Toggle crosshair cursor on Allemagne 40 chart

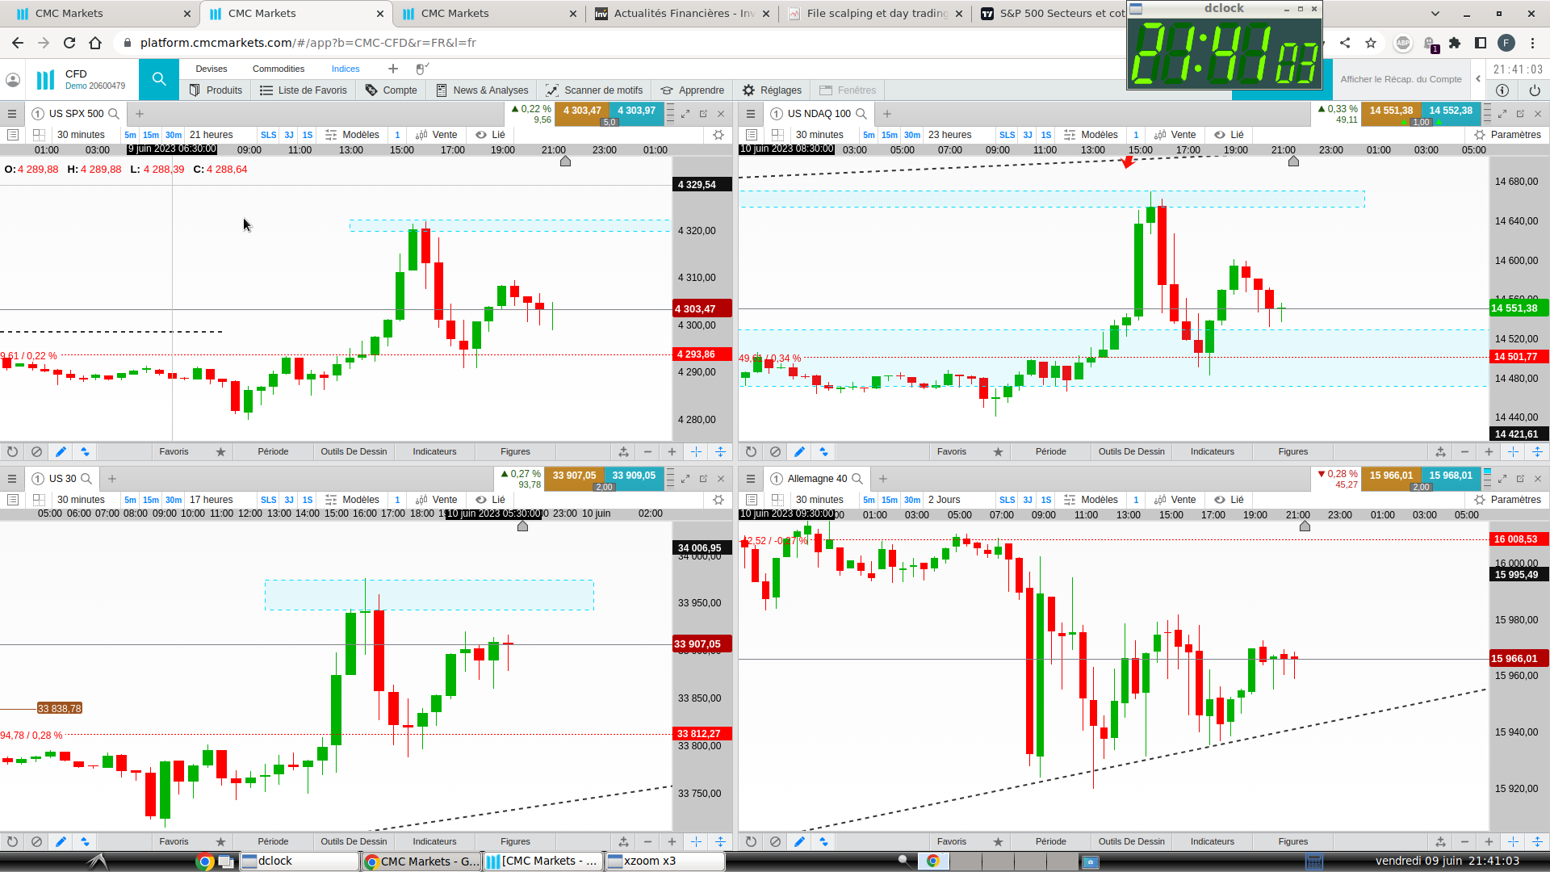pyautogui.click(x=1513, y=841)
